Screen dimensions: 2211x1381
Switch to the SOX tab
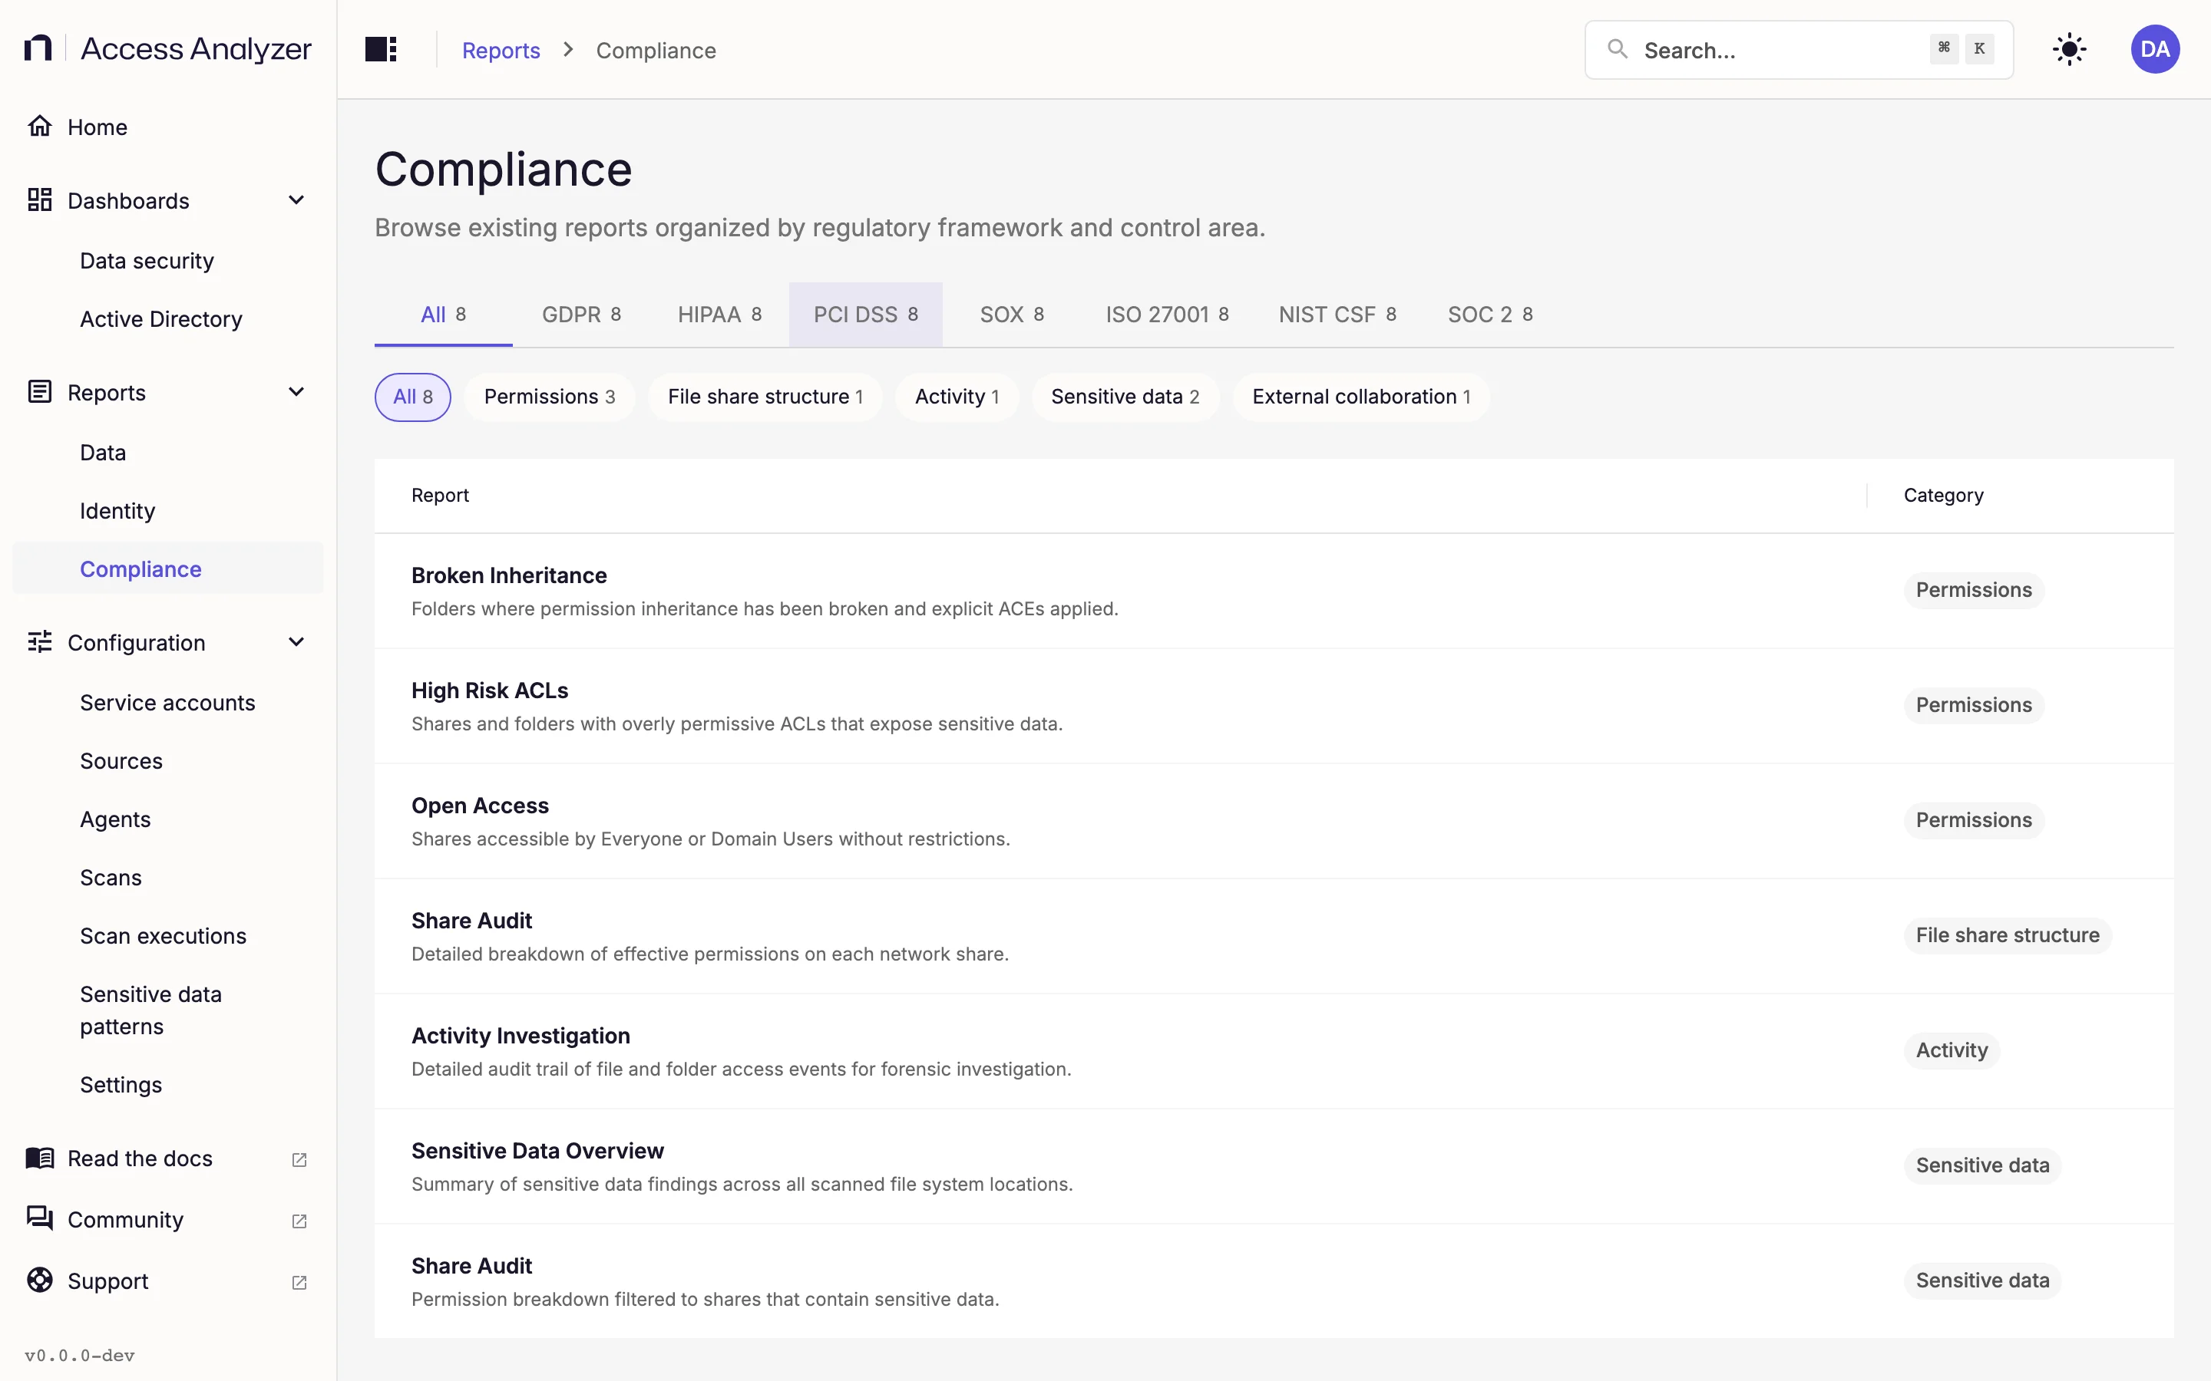tap(1011, 315)
